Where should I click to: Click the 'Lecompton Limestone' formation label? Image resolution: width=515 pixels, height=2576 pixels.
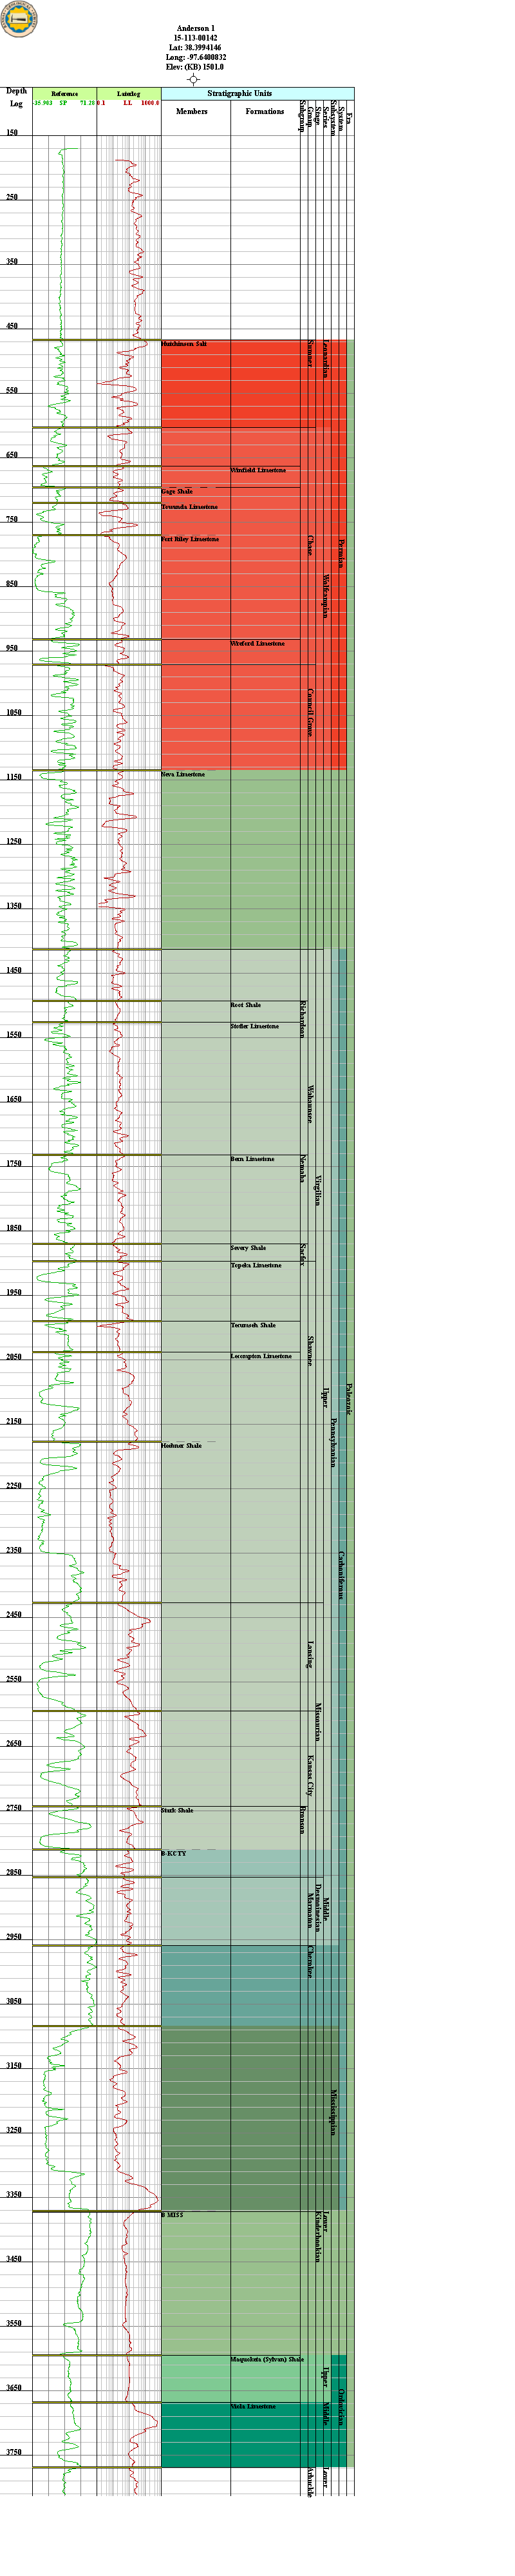(261, 1357)
